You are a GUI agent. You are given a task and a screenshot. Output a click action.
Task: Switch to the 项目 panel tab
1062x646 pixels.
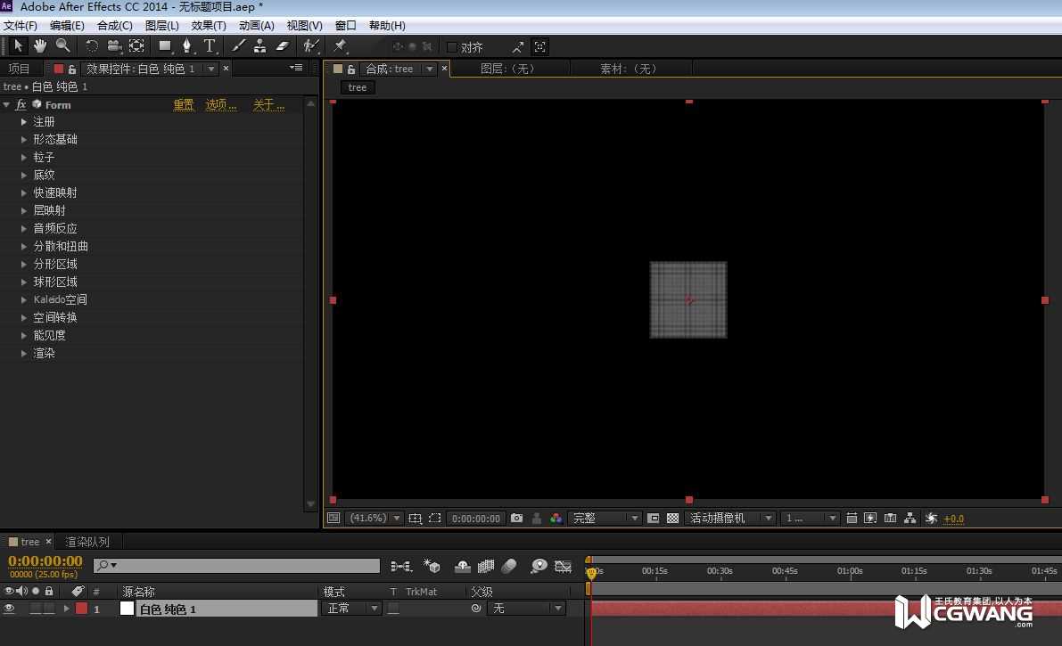19,70
